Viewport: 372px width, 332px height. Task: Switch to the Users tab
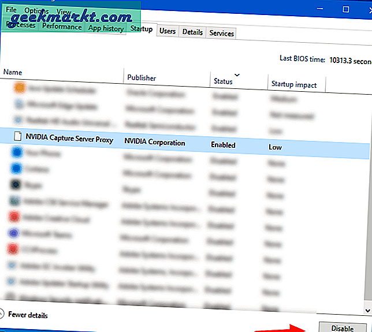tap(168, 31)
